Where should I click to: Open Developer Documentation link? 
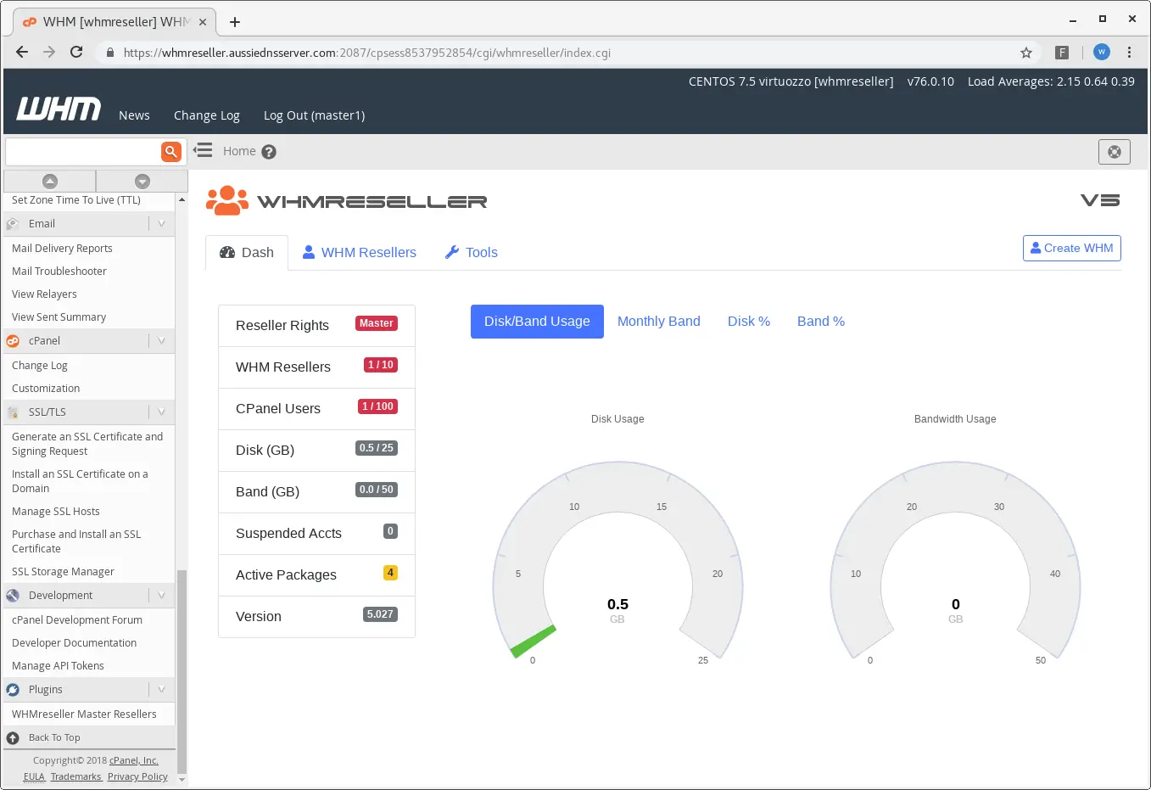coord(74,643)
